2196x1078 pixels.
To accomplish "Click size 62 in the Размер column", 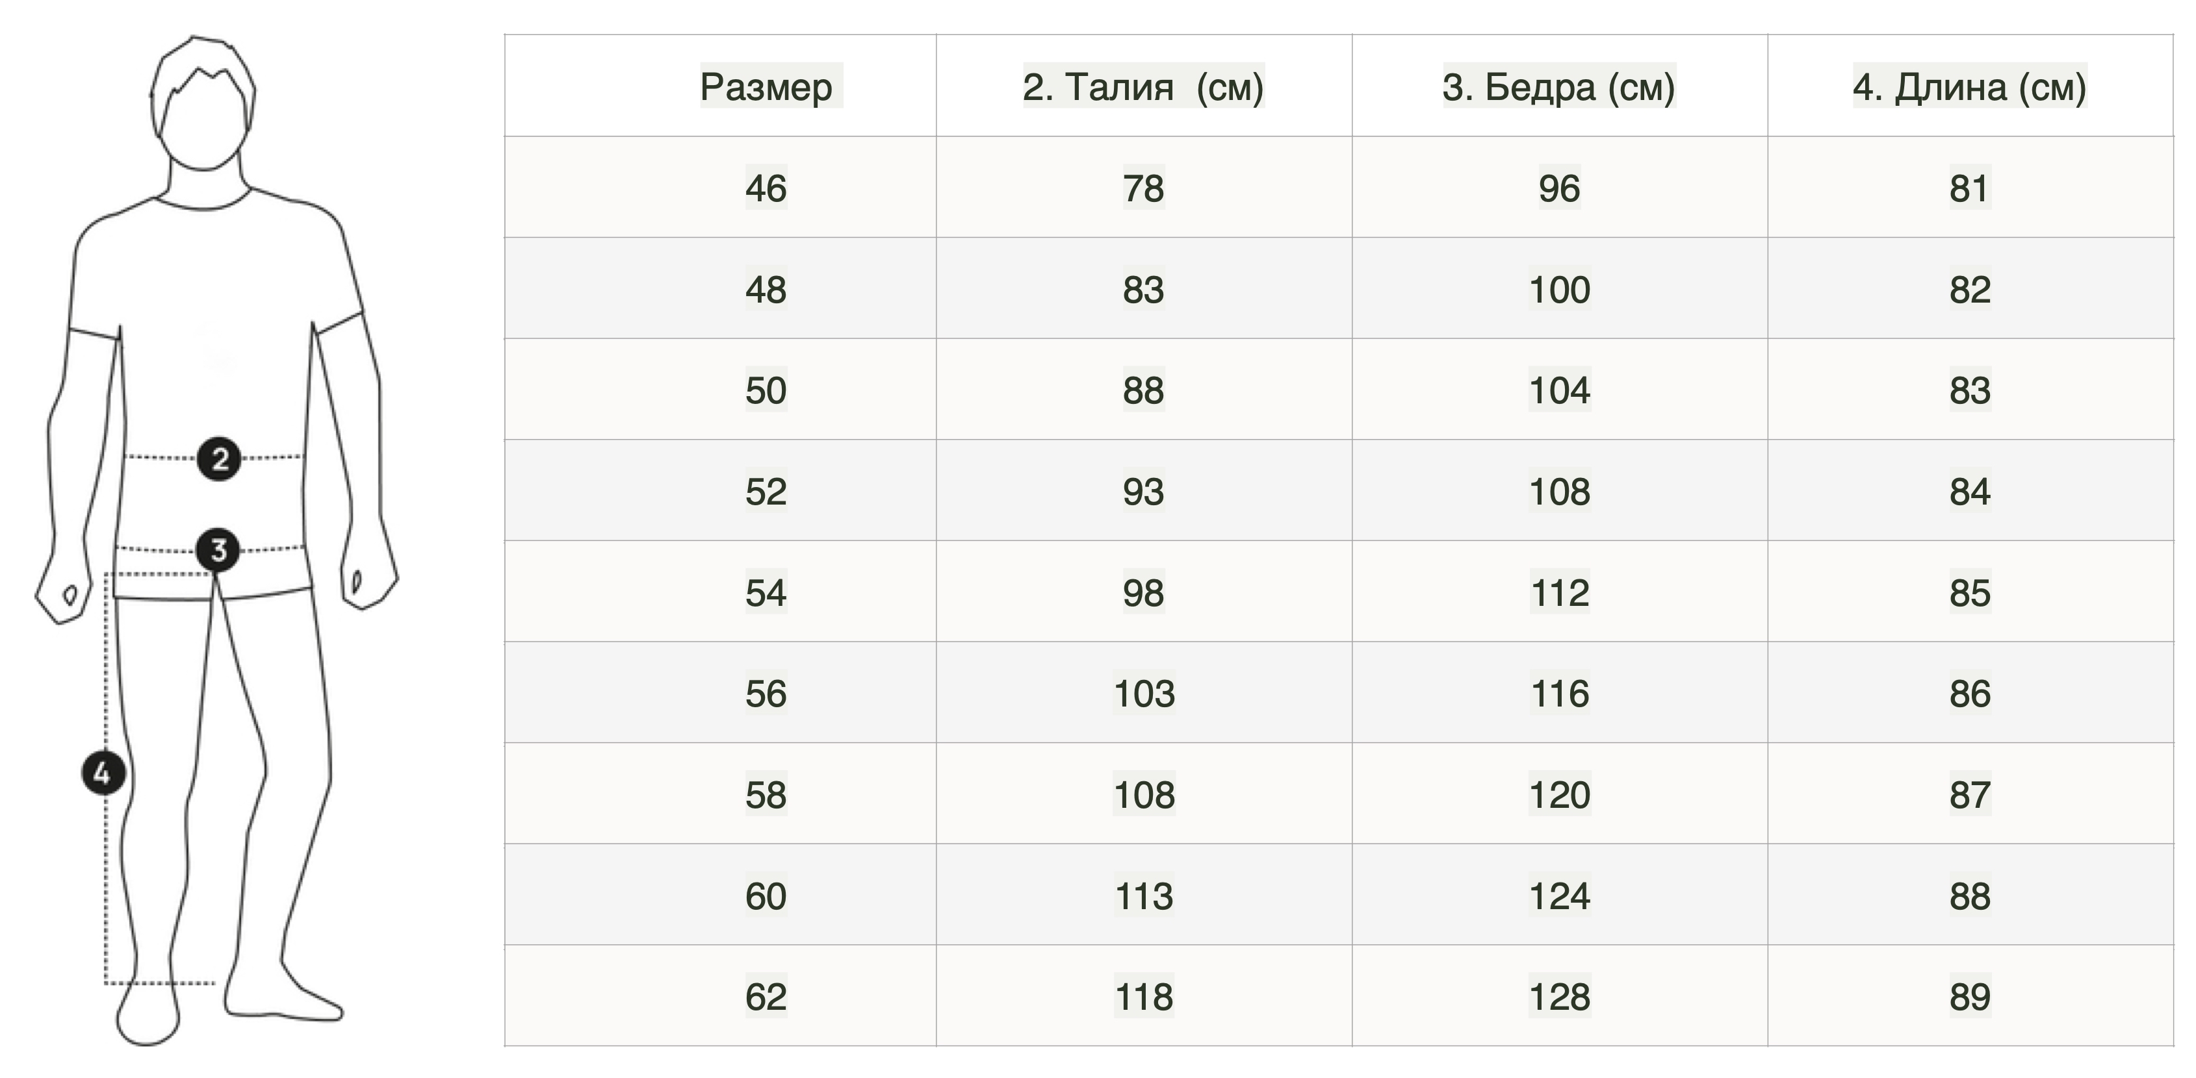I will pyautogui.click(x=766, y=996).
